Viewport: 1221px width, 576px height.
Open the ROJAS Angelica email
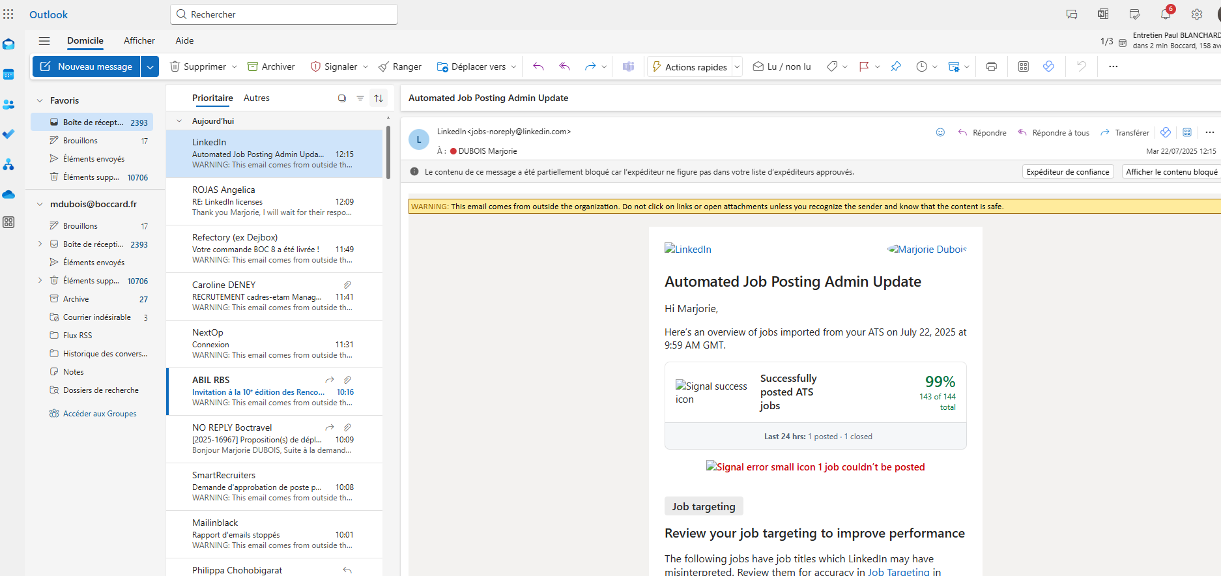(x=274, y=201)
